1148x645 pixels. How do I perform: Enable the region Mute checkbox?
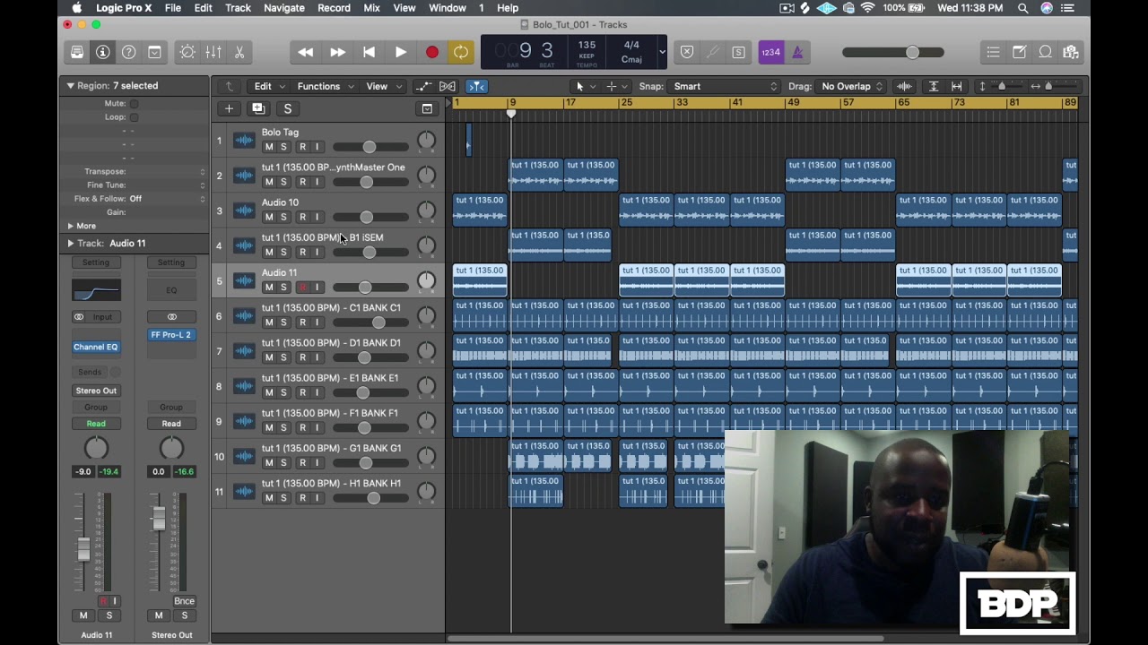coord(134,103)
